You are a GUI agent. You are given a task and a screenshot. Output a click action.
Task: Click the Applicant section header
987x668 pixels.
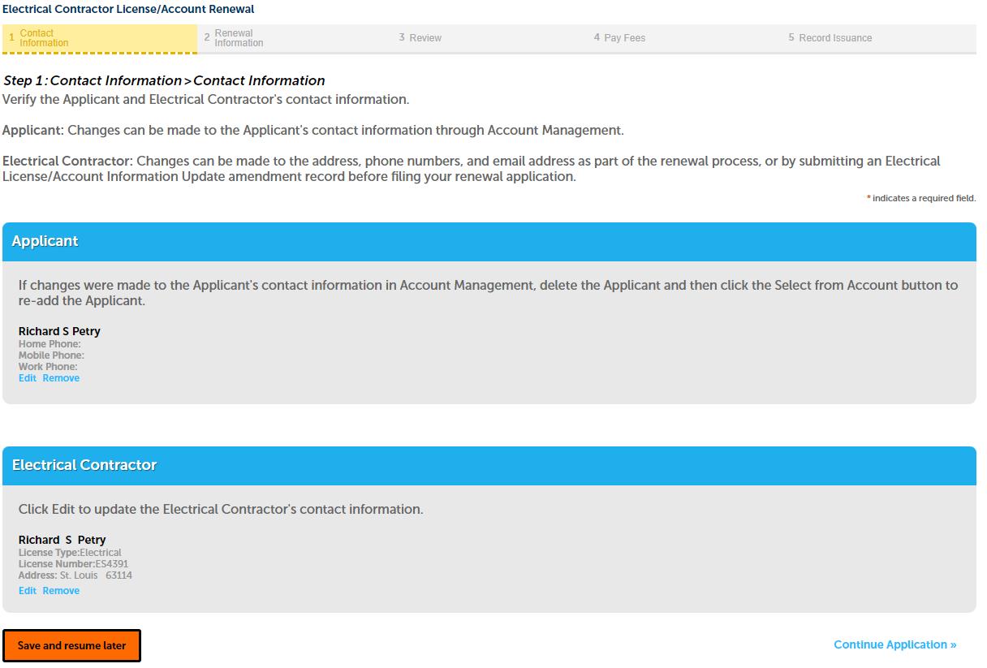pyautogui.click(x=489, y=242)
